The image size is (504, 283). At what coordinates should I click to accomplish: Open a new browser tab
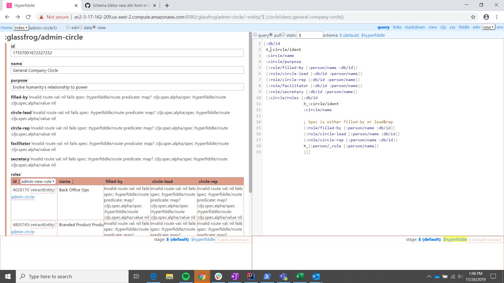pos(167,6)
